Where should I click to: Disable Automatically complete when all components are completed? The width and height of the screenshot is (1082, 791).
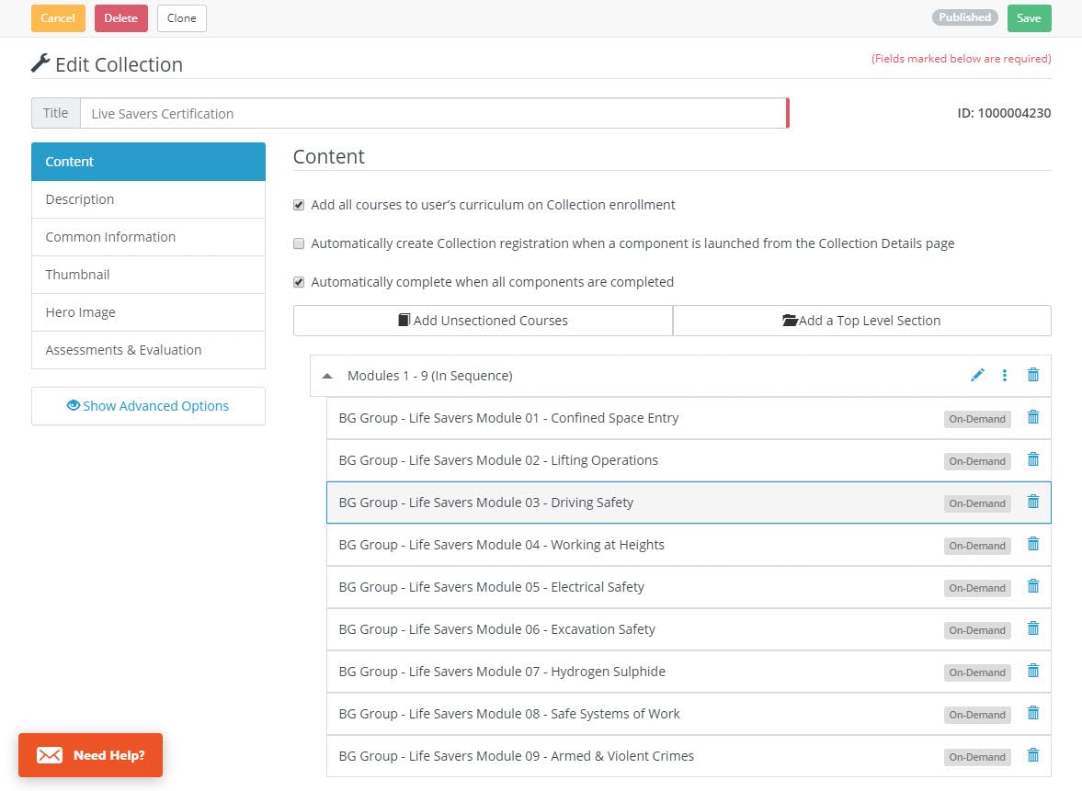click(x=299, y=282)
